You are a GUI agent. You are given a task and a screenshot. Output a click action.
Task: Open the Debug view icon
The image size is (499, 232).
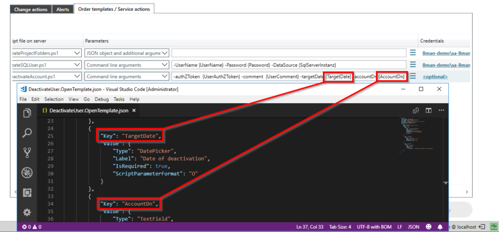click(x=27, y=173)
